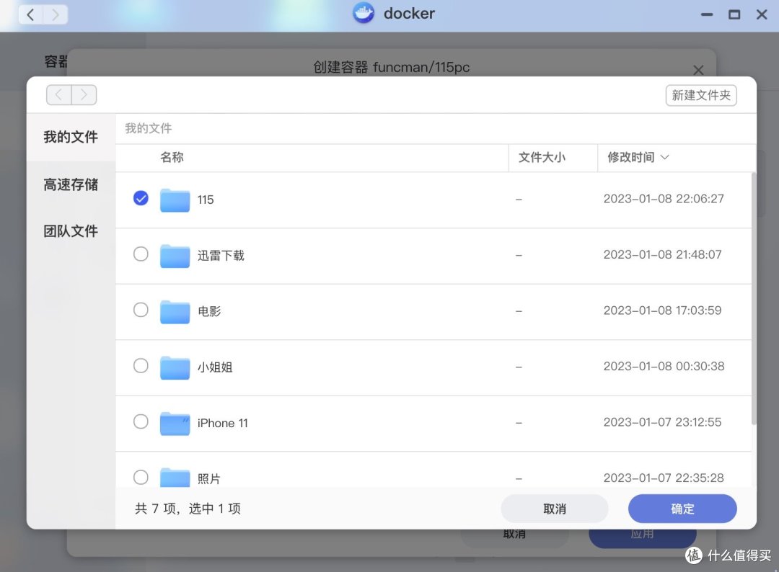The height and width of the screenshot is (572, 779).
Task: Select the iPhone 11 folder checkbox
Action: click(141, 422)
